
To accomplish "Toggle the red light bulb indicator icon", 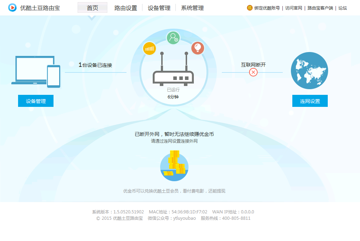I will pyautogui.click(x=198, y=48).
